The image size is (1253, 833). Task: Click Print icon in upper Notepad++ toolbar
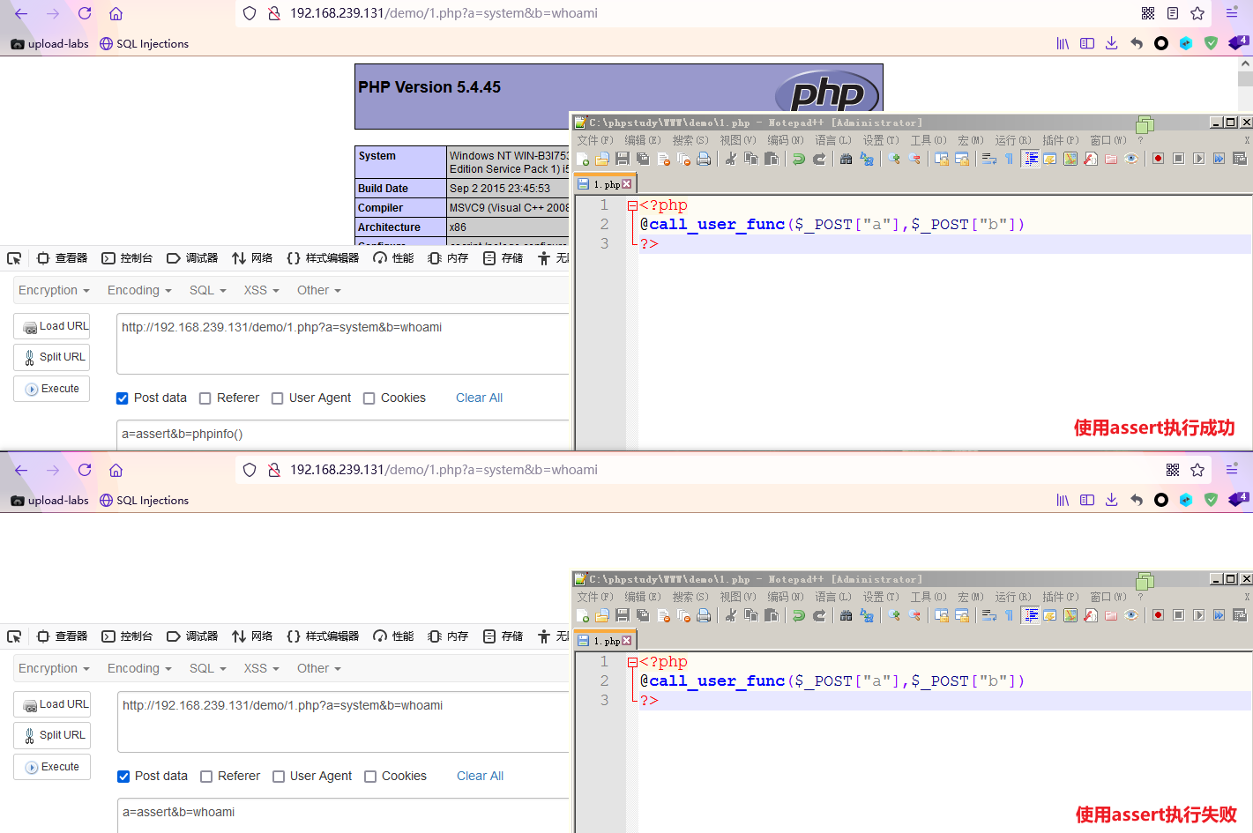point(704,159)
